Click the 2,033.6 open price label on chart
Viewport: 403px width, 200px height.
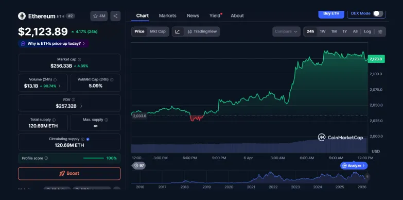click(x=139, y=116)
